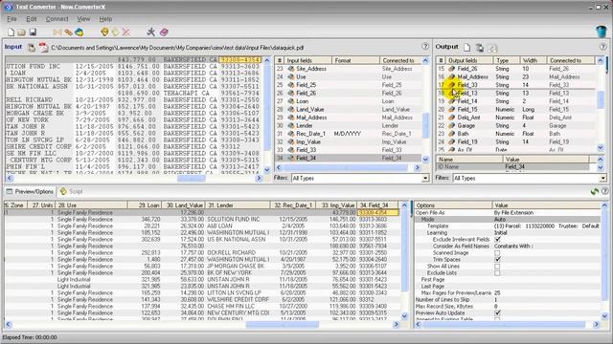Click the preview grid horizontal scrollbar thumb

282,325
